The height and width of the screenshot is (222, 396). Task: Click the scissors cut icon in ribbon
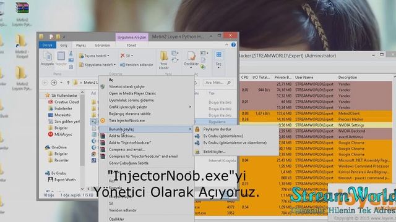[x=71, y=54]
